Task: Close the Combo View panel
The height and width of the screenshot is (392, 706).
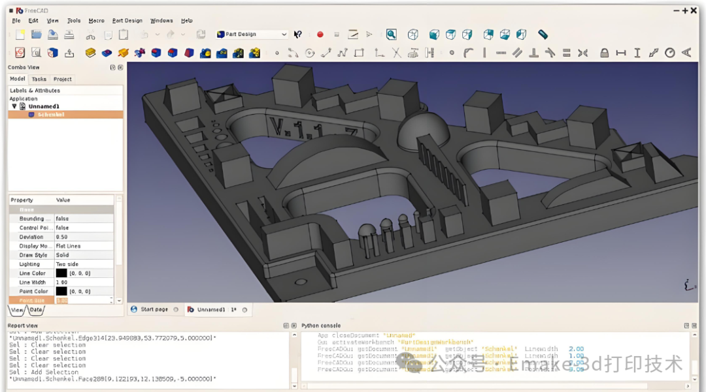Action: 120,67
